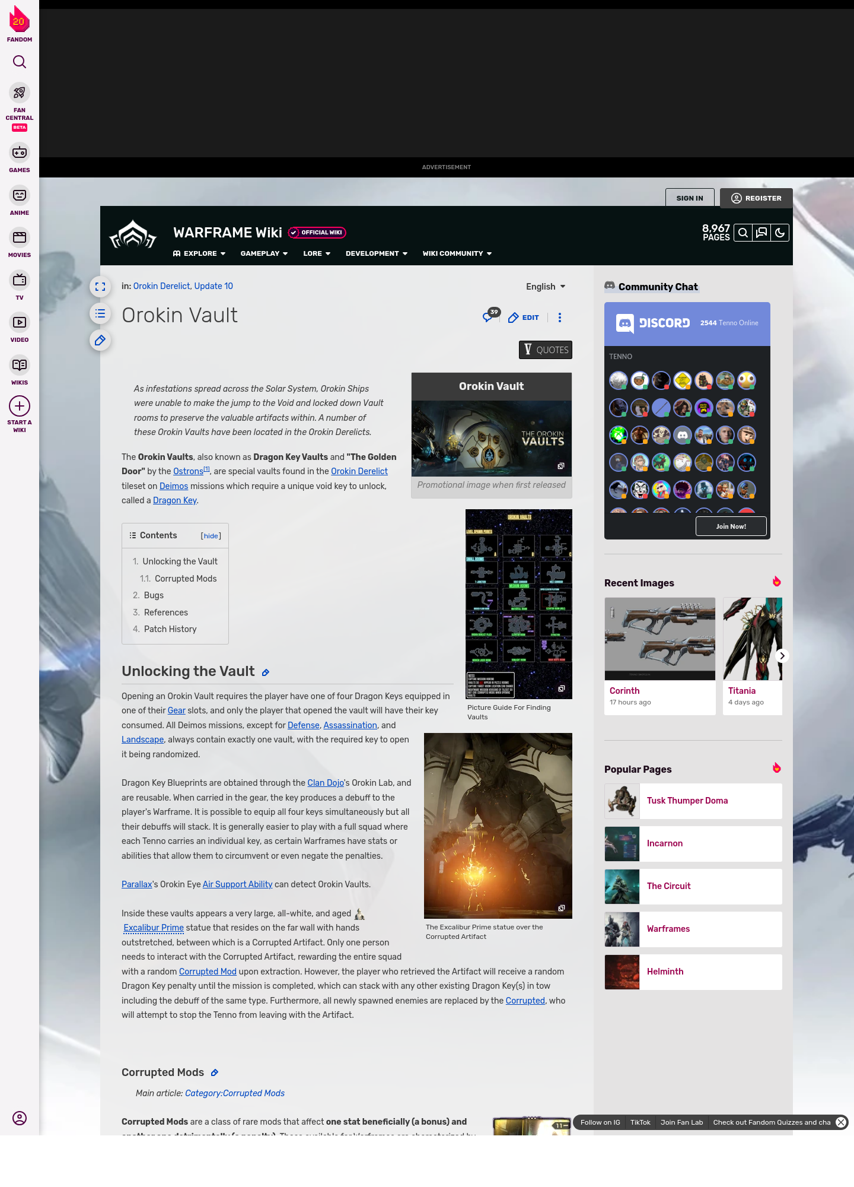Viewport: 854px width, 1187px height.
Task: Open the TV sidebar icon
Action: point(20,280)
